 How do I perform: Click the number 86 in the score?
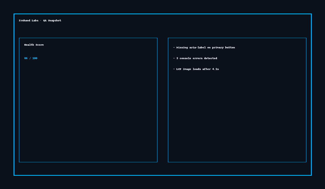tap(26, 58)
